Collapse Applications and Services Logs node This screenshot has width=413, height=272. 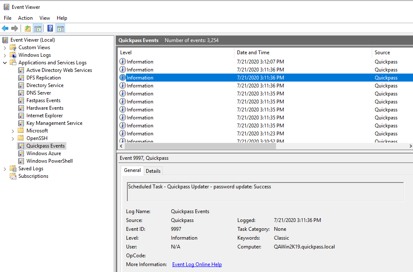click(x=5, y=63)
